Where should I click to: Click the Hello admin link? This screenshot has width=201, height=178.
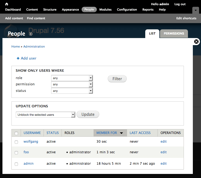160,4
